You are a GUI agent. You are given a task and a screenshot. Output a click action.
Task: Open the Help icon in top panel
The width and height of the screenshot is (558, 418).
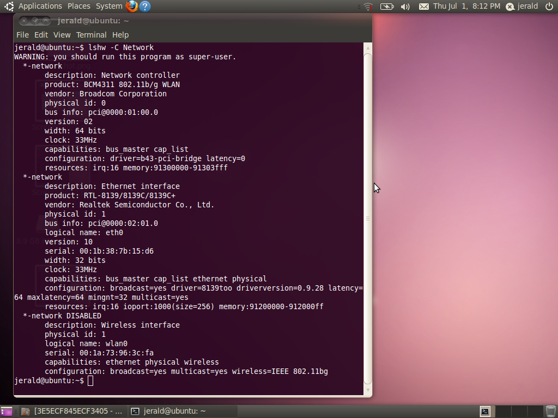pos(145,7)
